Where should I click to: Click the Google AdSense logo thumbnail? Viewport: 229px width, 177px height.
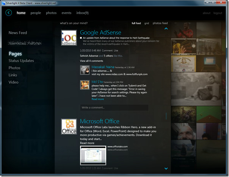(x=69, y=38)
